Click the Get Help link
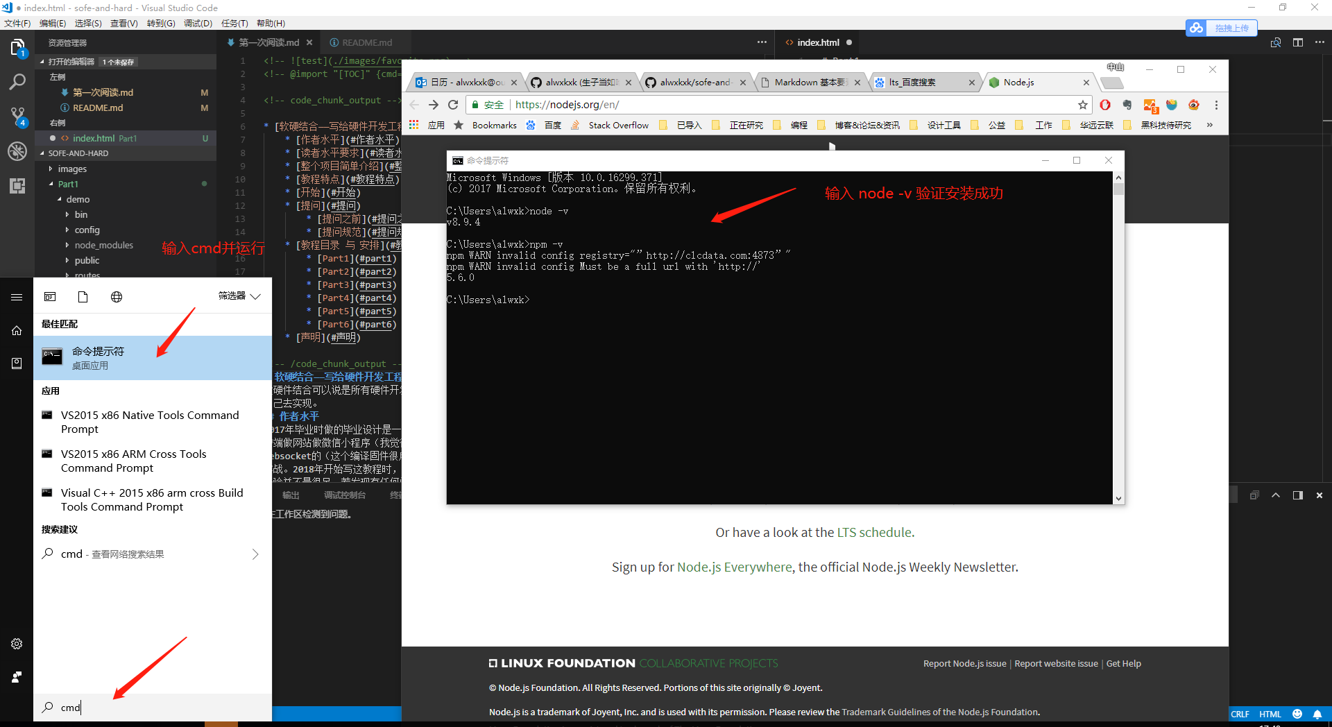 click(1123, 663)
